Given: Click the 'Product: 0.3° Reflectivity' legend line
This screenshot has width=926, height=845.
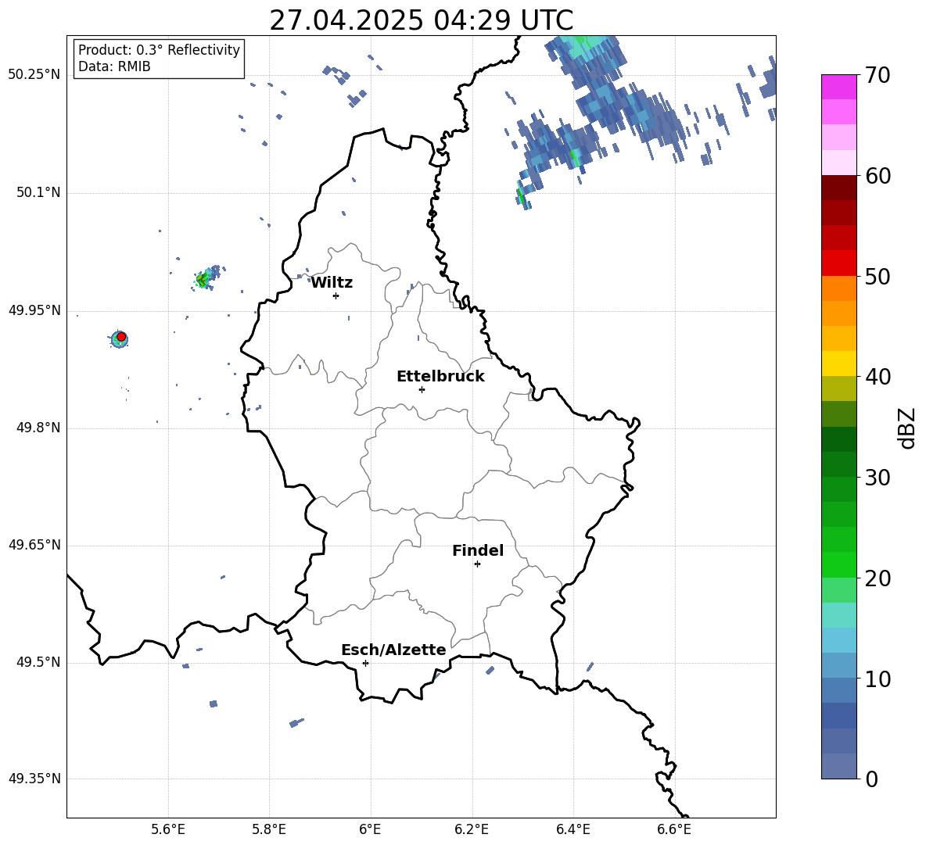Looking at the screenshot, I should (159, 49).
